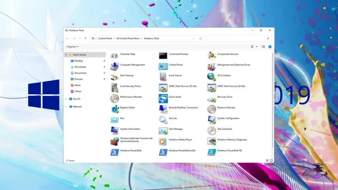
Task: Launch Disk Cleanup icon
Action: 115,77
